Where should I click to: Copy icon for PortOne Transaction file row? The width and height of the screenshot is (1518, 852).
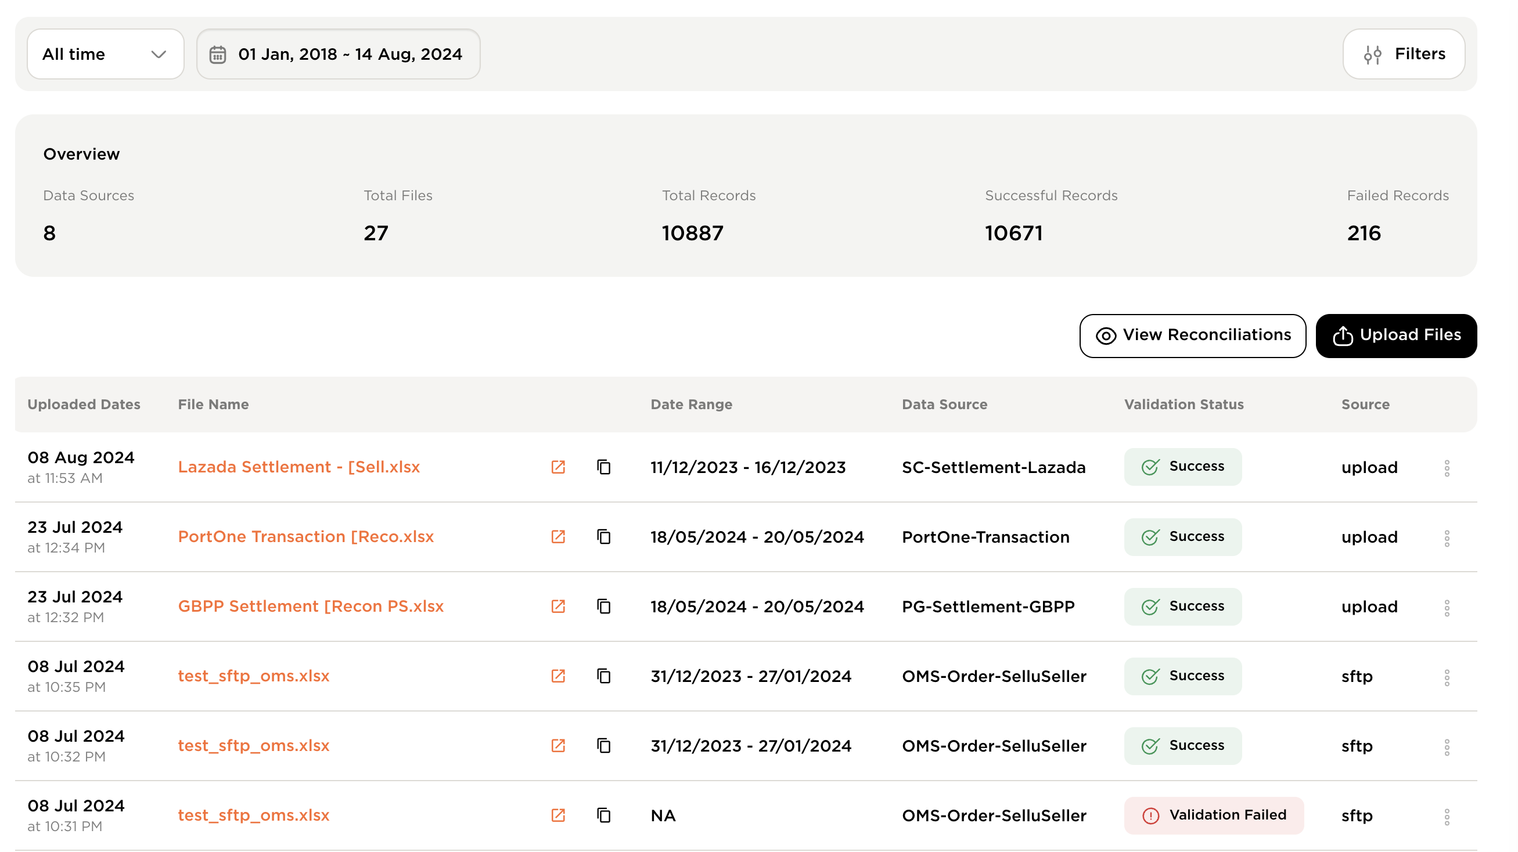tap(603, 536)
